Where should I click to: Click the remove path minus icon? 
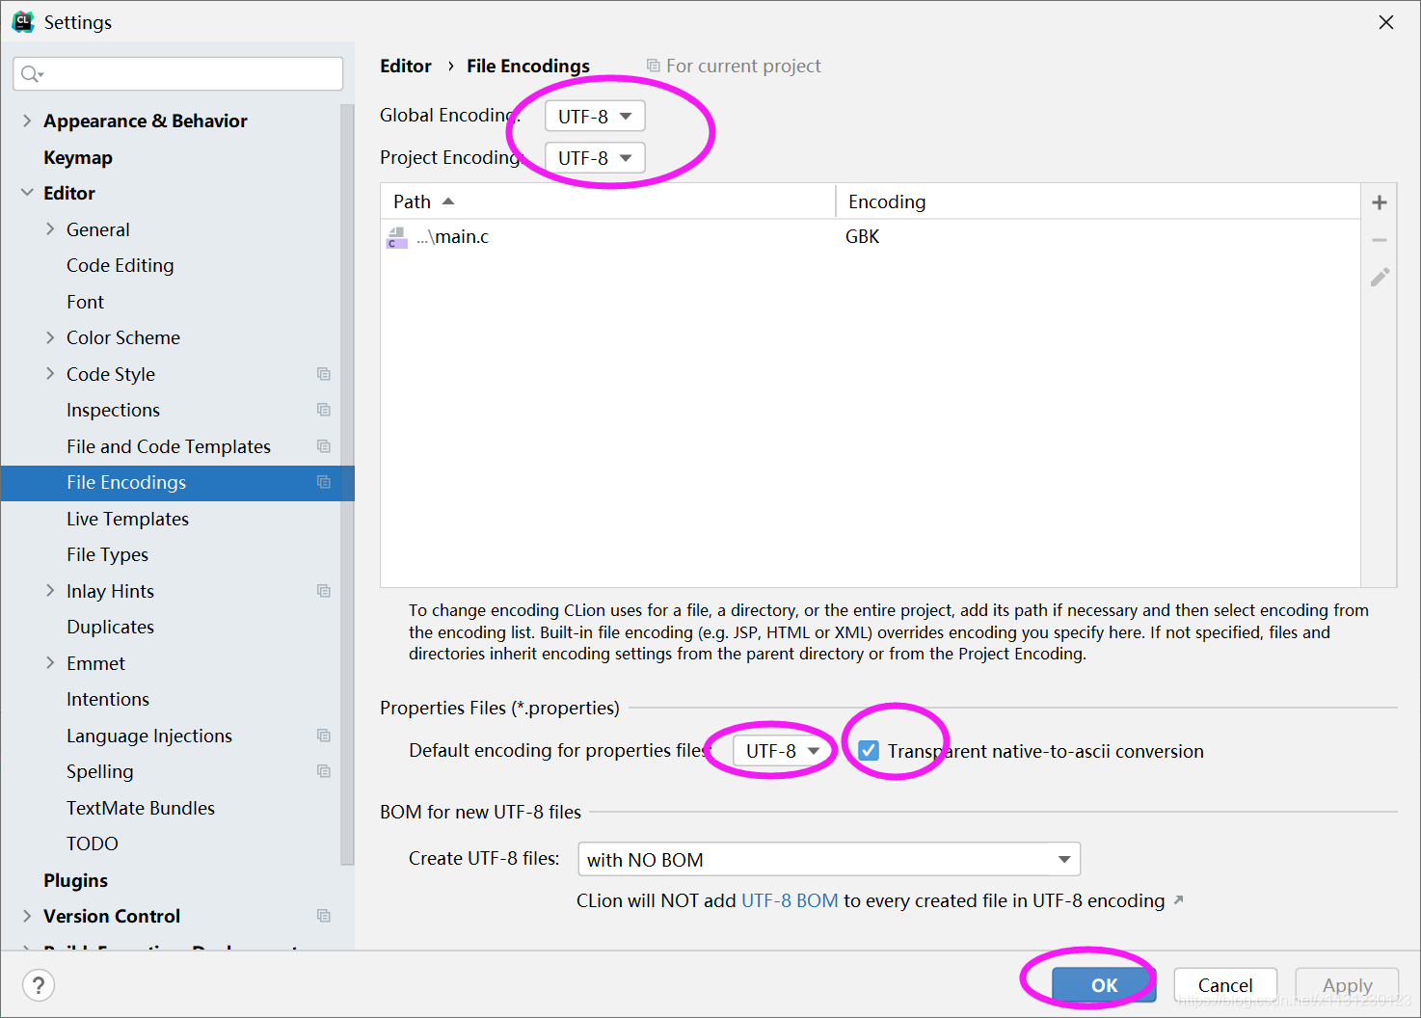[1380, 240]
